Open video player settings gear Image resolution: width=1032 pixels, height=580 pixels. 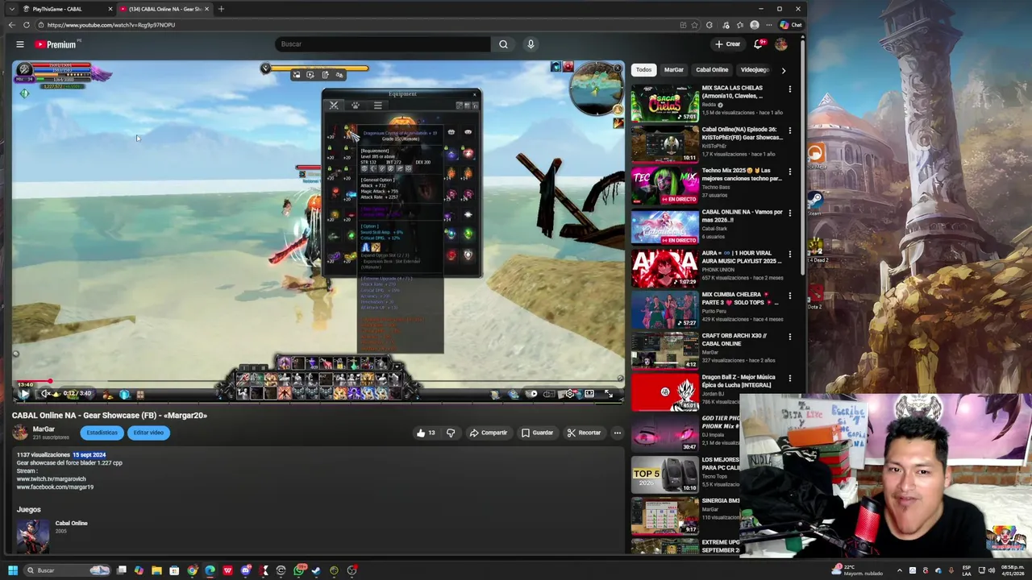pyautogui.click(x=569, y=394)
